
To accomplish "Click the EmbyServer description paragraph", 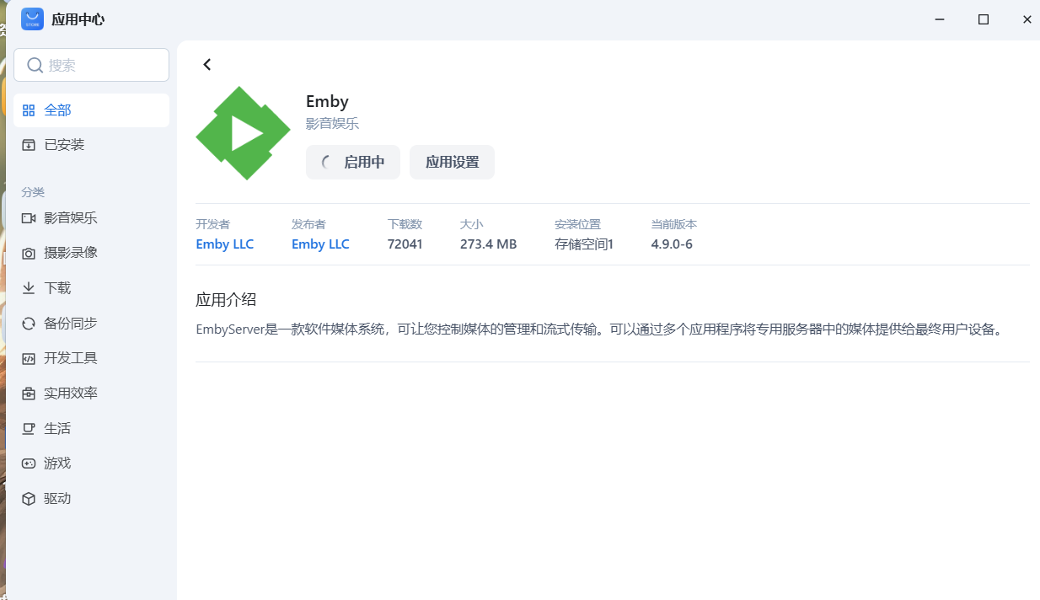I will tap(600, 329).
